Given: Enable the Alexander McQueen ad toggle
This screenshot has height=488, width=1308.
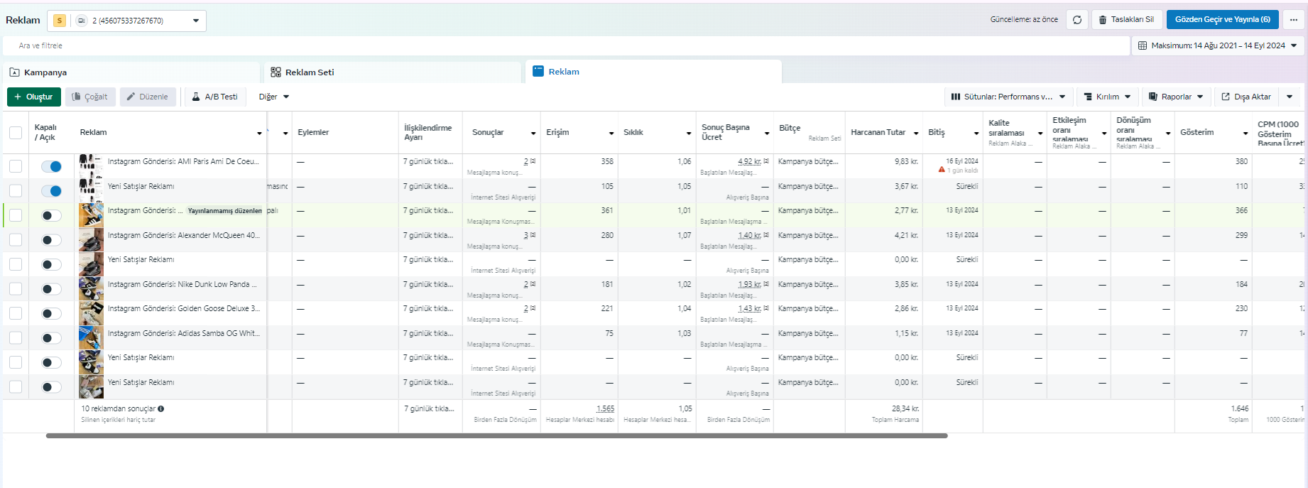Looking at the screenshot, I should click(x=51, y=240).
